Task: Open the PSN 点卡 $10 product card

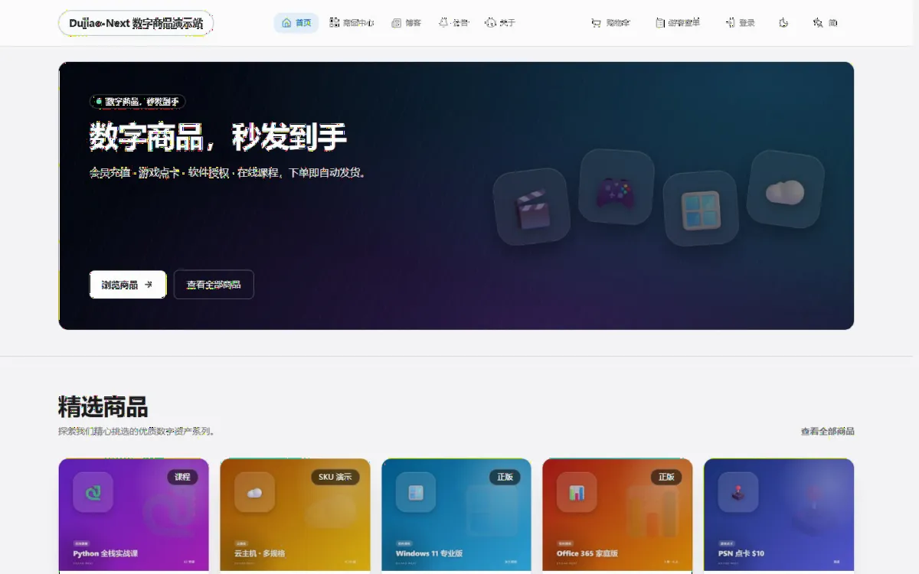Action: (x=779, y=516)
